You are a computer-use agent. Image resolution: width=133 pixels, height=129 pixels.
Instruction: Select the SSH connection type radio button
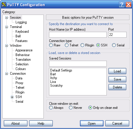tap(98, 45)
